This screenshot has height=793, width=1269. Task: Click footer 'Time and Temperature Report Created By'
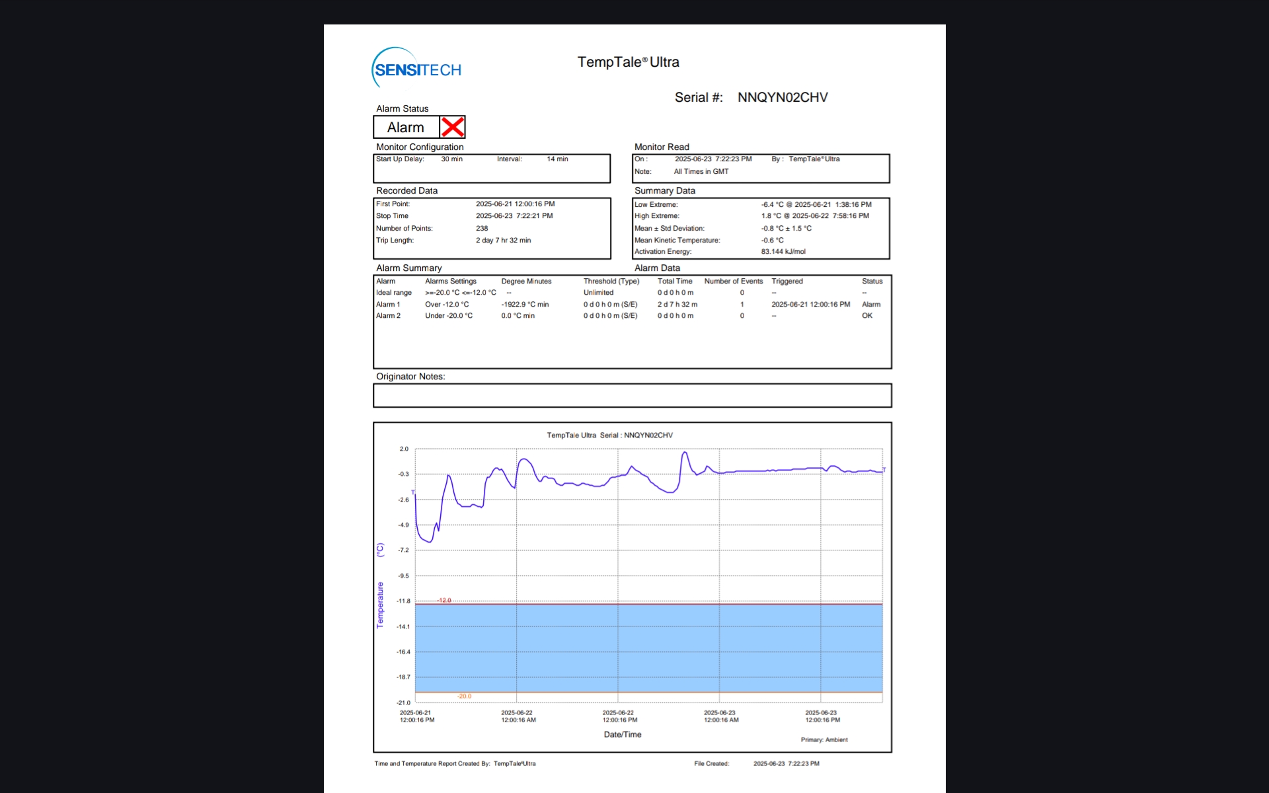coord(432,764)
